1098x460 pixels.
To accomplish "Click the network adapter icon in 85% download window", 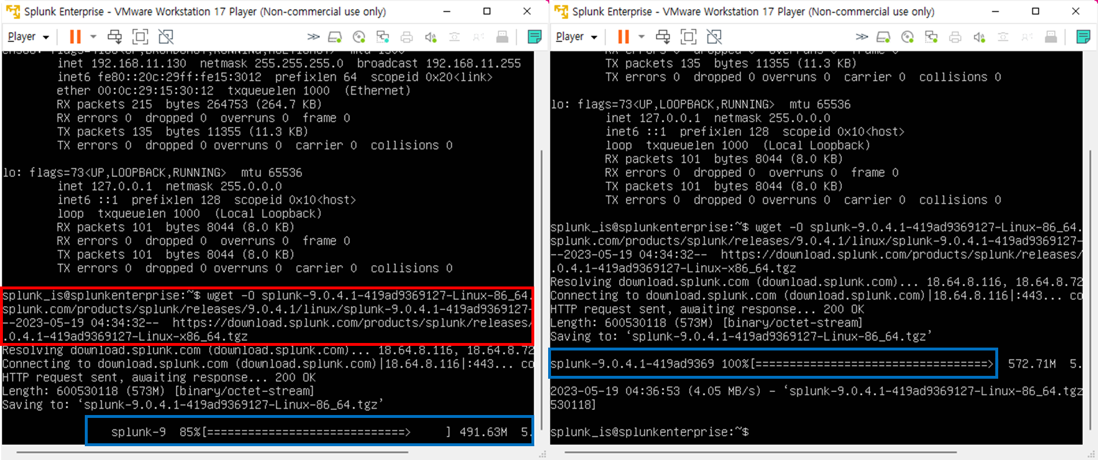I will coord(383,37).
